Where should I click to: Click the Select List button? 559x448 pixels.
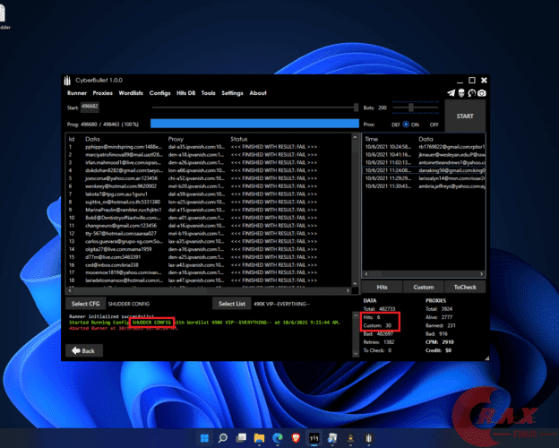click(232, 304)
